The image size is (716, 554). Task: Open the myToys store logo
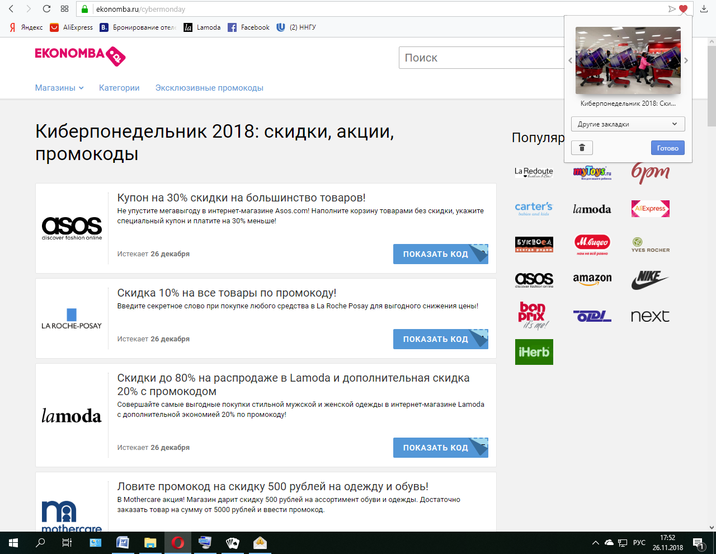tap(592, 172)
